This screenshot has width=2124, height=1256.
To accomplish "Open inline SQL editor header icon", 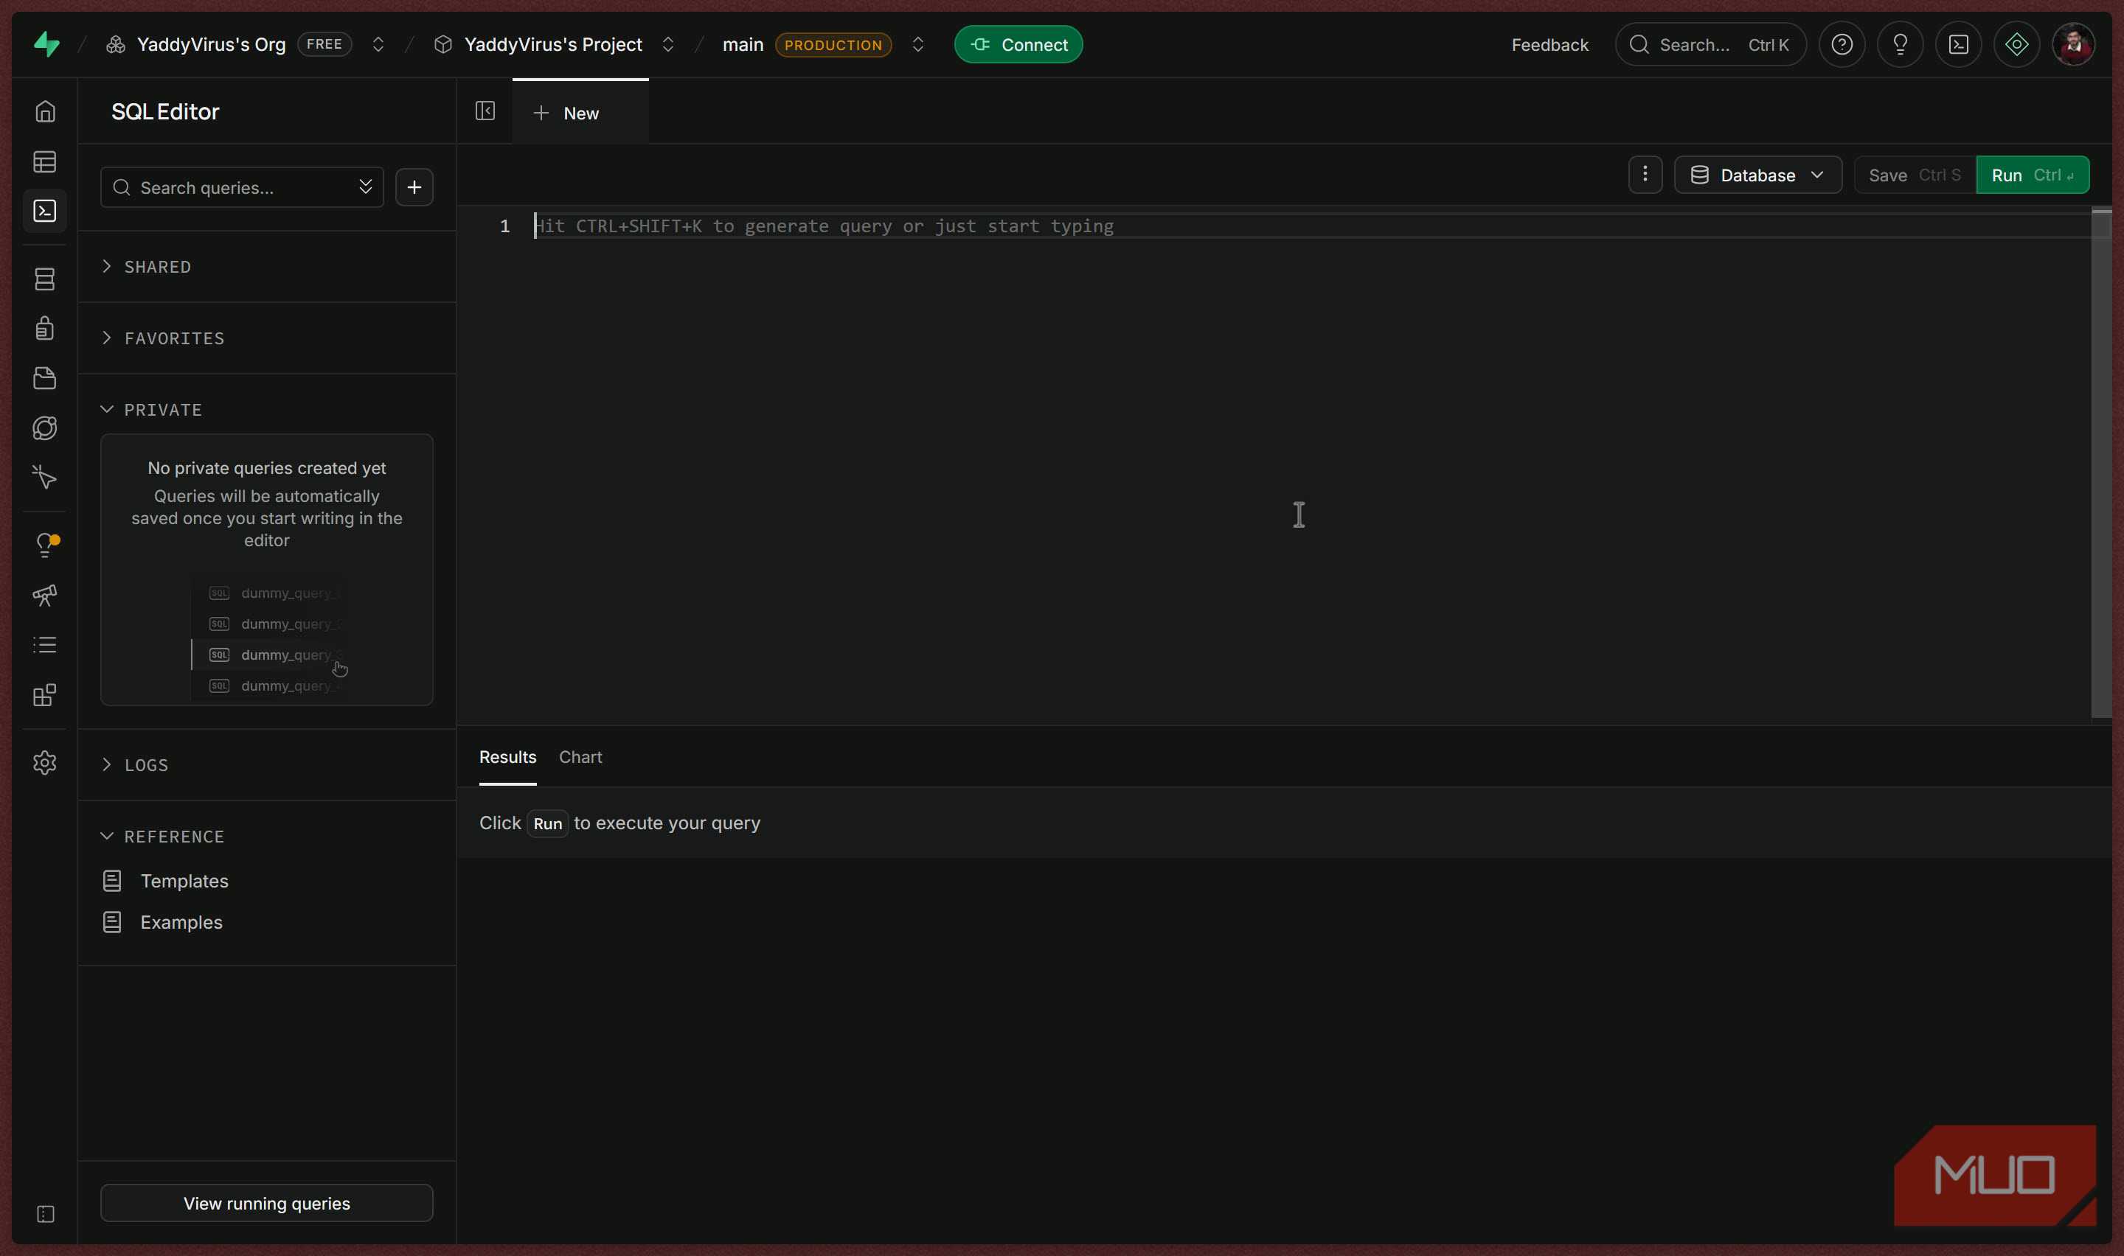I will pyautogui.click(x=1958, y=44).
